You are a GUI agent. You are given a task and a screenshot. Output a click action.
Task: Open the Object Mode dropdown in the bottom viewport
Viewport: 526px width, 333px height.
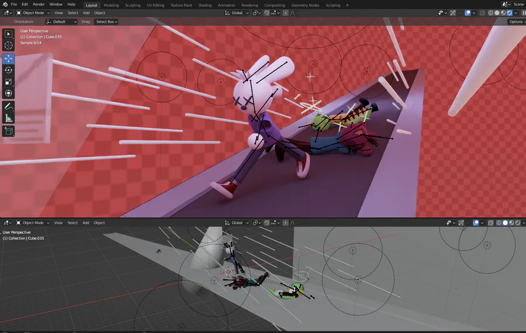[33, 223]
